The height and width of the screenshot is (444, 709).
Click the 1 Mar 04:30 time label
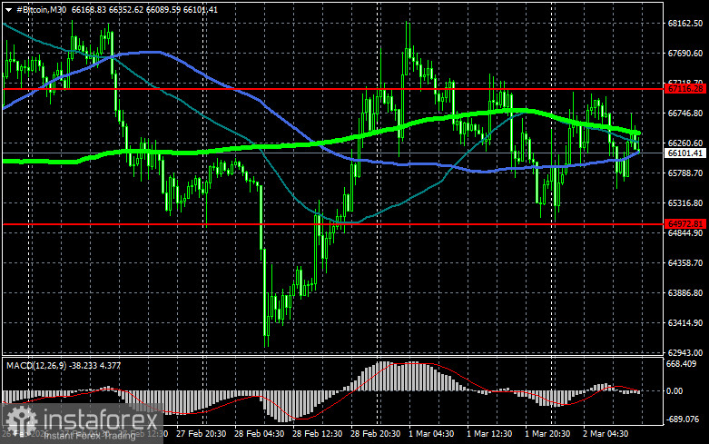pos(431,433)
